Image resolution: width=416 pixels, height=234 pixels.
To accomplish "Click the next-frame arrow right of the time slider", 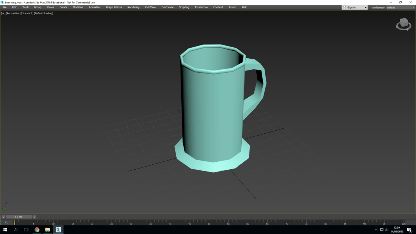I will 34,217.
